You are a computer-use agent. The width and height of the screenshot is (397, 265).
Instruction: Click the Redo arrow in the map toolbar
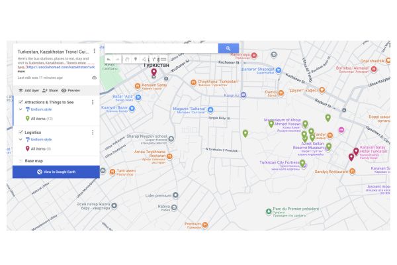(117, 60)
